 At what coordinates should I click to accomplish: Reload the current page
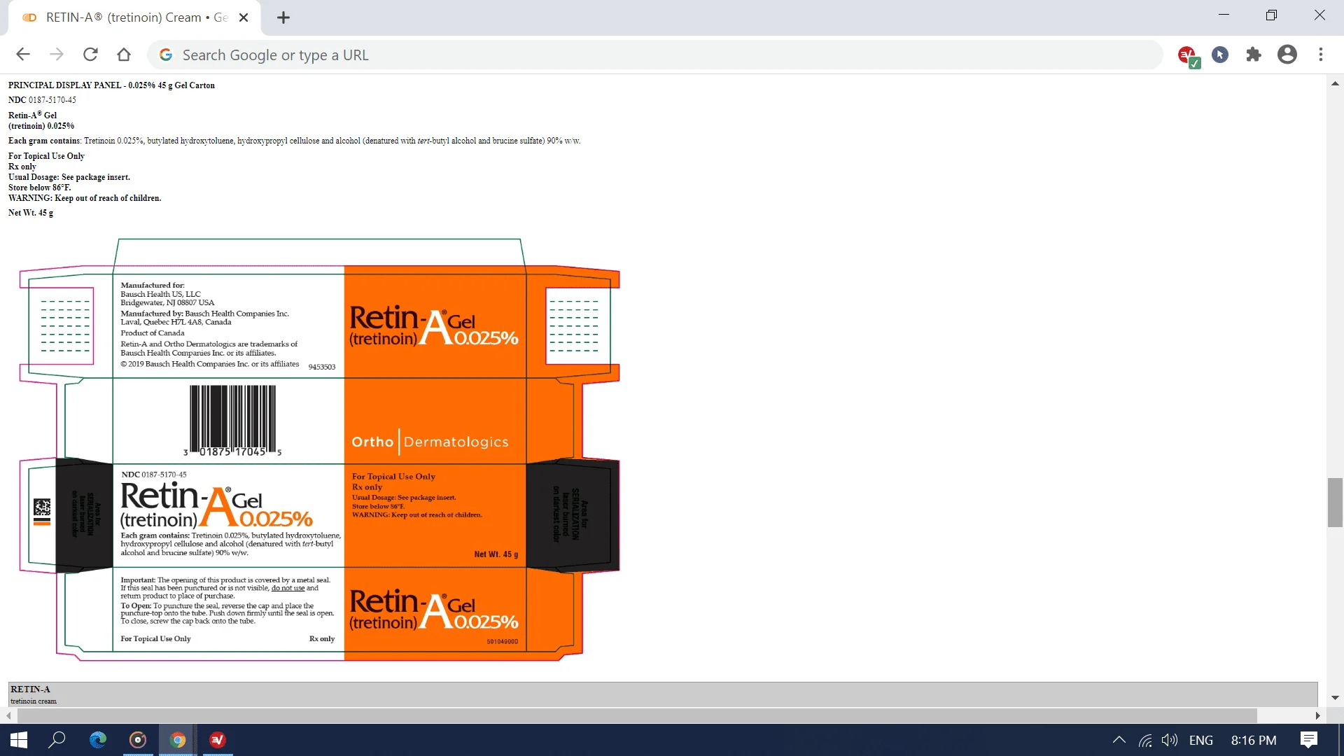coord(90,55)
